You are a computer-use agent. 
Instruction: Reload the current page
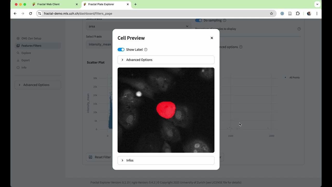click(x=31, y=14)
